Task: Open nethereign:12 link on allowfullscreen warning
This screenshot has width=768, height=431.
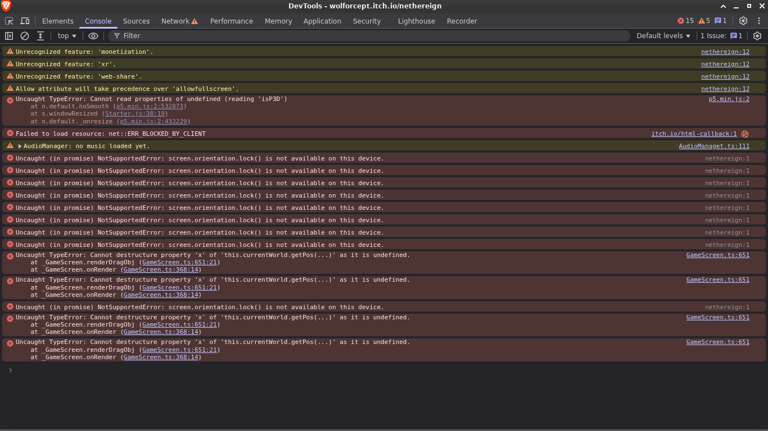Action: click(725, 89)
